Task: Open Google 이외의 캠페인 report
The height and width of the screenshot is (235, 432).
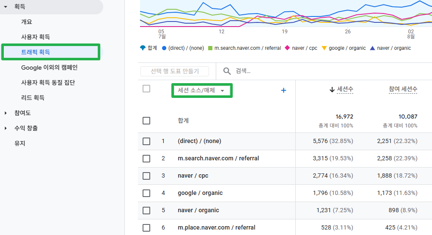Action: [50, 68]
